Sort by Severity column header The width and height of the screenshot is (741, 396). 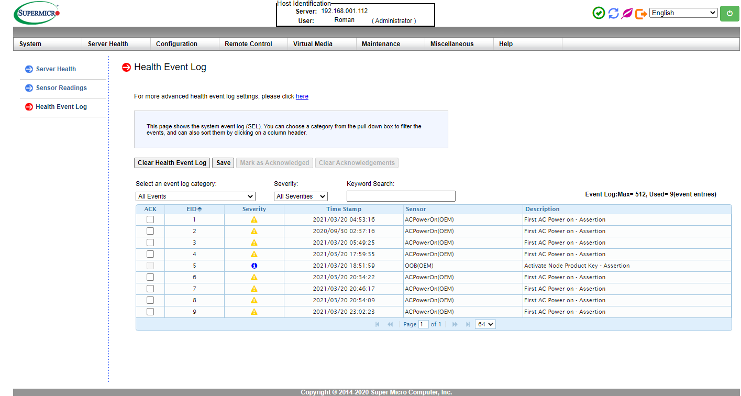coord(254,209)
